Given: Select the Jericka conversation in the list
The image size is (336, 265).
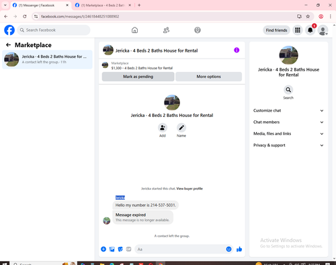Looking at the screenshot, I should pos(47,59).
